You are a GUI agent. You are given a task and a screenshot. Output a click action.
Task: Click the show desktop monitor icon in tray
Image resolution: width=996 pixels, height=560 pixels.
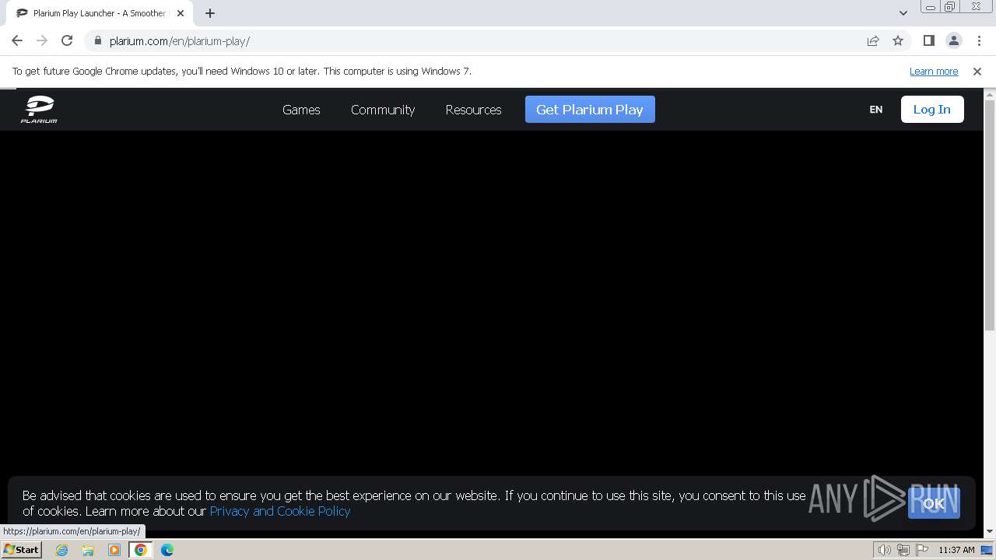987,550
